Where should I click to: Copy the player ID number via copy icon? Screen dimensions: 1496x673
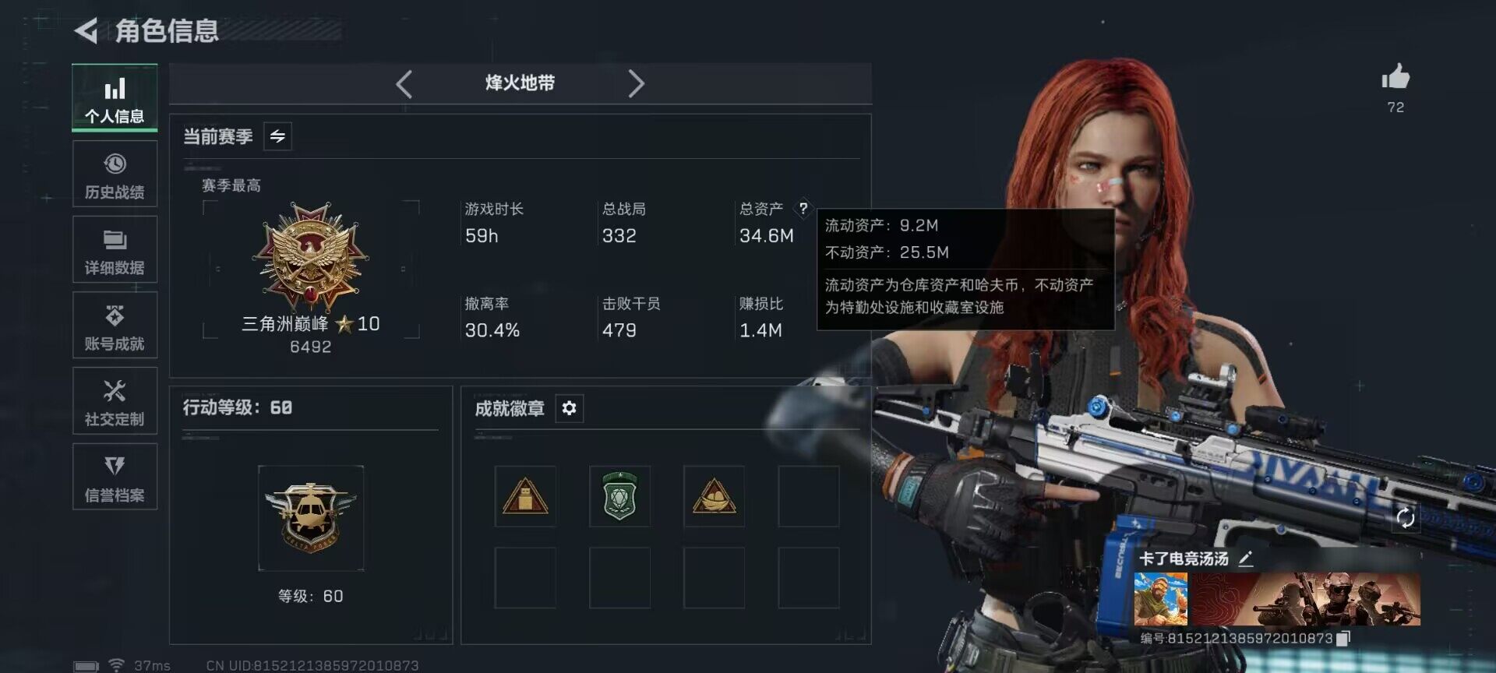pyautogui.click(x=1343, y=639)
